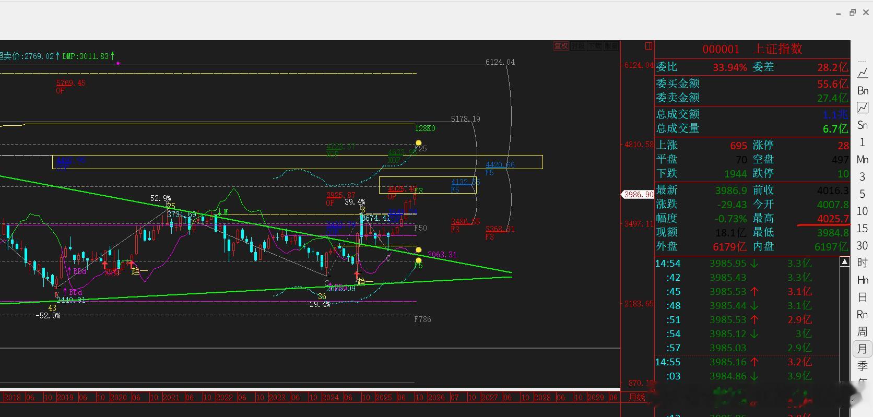This screenshot has width=873, height=417.
Task: Click the 委卖金额 27.4亿 value
Action: [x=833, y=98]
